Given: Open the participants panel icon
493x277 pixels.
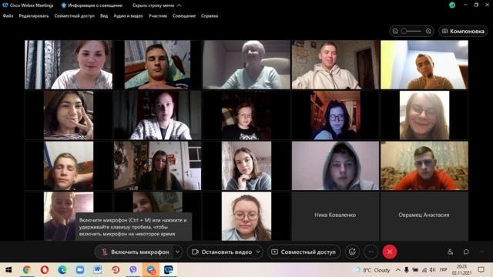Looking at the screenshot, I should [x=450, y=252].
